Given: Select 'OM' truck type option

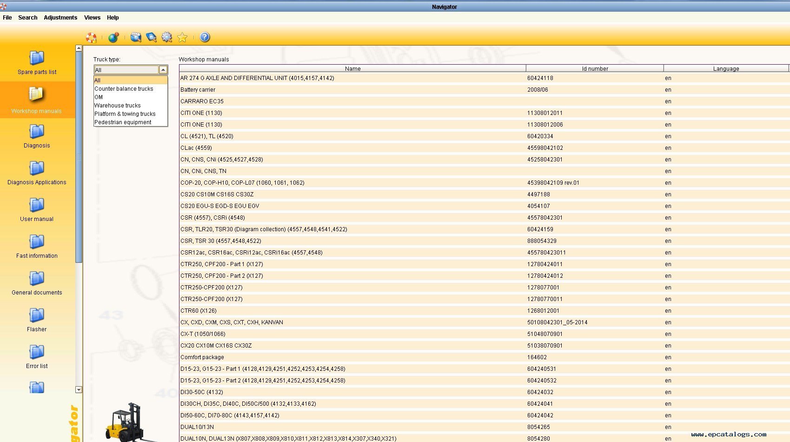Looking at the screenshot, I should [130, 97].
